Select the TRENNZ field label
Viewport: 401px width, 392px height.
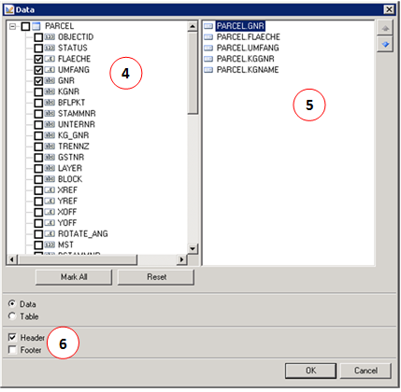[74, 147]
